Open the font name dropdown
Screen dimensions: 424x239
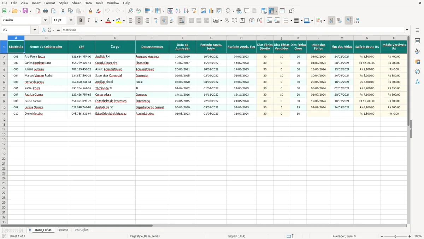tap(45, 21)
